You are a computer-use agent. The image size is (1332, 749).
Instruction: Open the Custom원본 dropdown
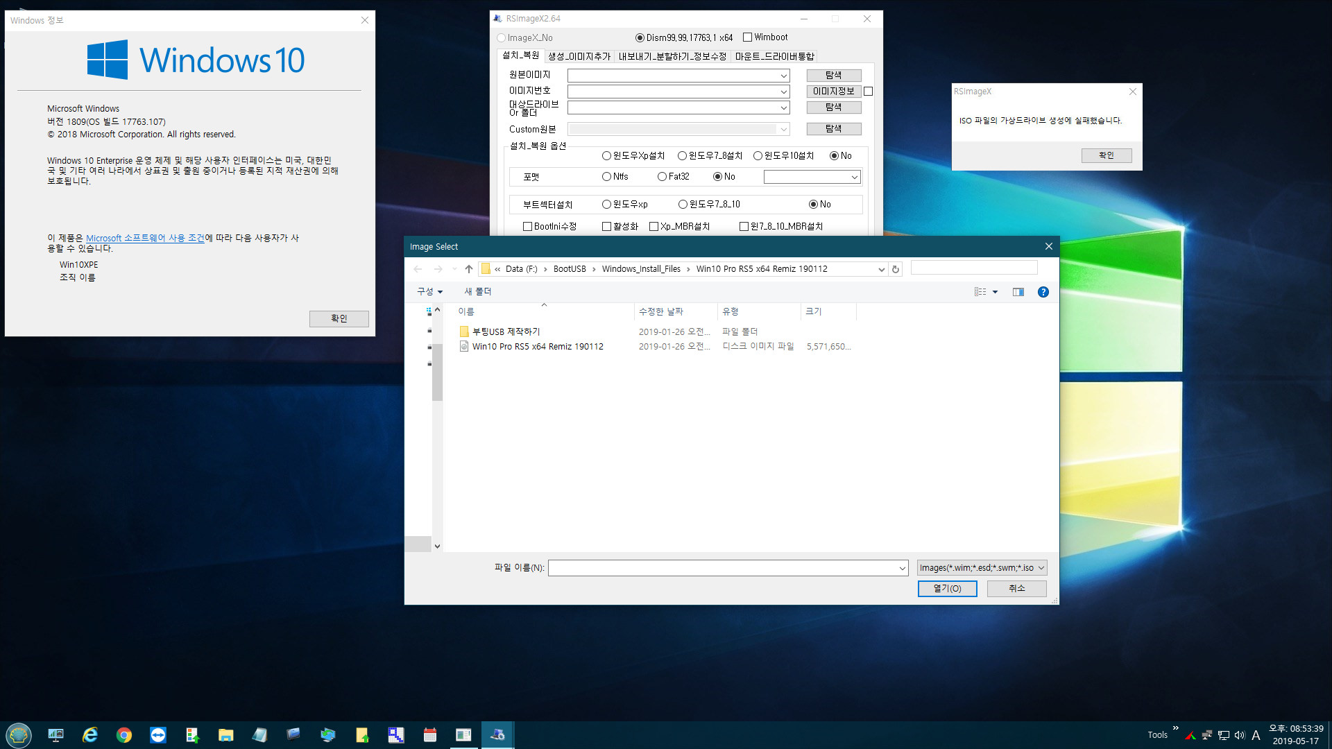783,129
